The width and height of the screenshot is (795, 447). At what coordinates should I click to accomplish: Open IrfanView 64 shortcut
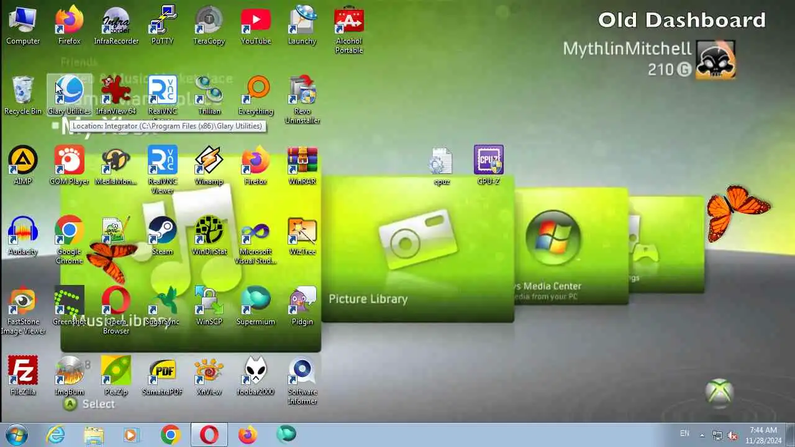pos(116,96)
